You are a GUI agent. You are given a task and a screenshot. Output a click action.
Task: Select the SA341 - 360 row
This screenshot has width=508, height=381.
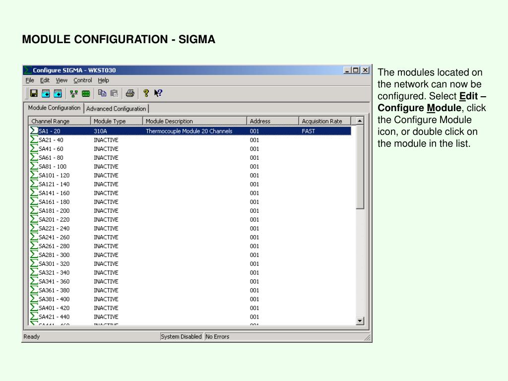190,281
